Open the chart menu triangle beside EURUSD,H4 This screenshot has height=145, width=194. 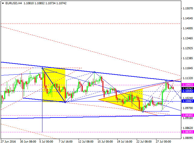point(3,3)
